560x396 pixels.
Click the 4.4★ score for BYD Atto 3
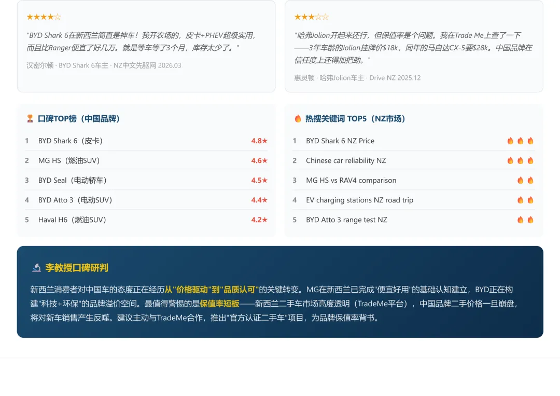coord(259,200)
